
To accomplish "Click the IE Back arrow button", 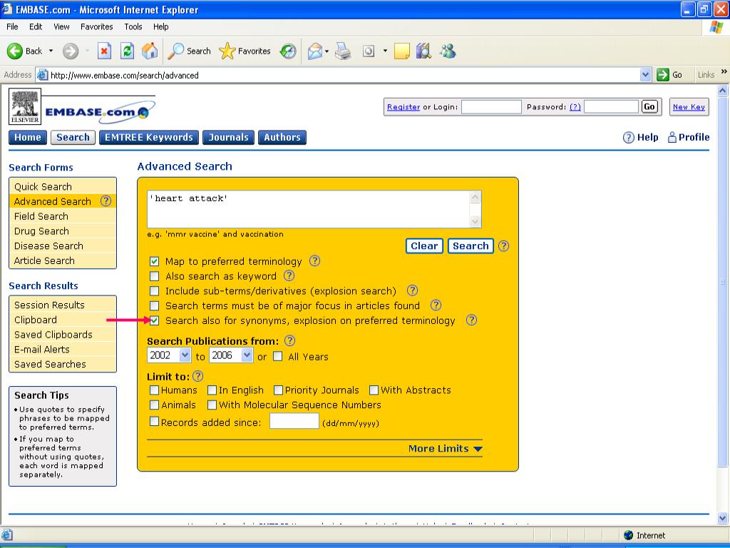I will point(15,51).
